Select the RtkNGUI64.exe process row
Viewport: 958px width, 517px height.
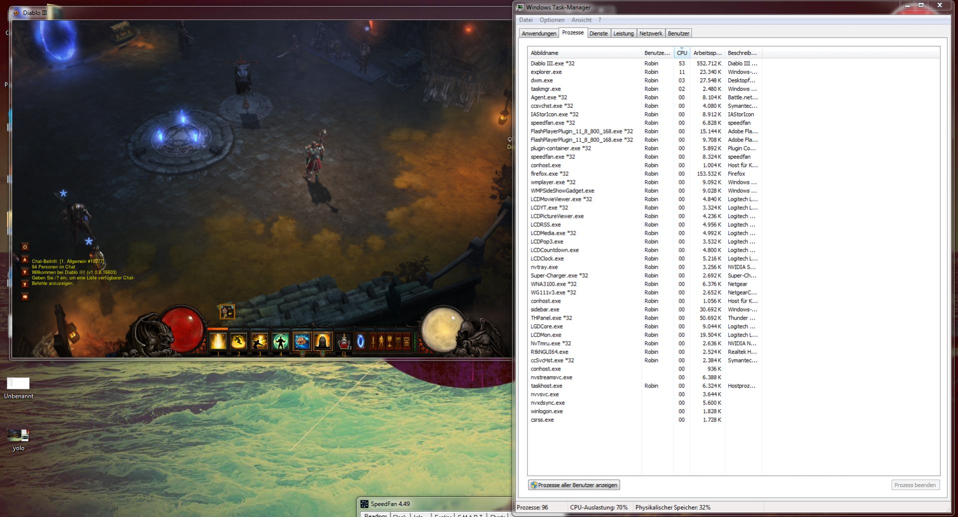point(644,352)
